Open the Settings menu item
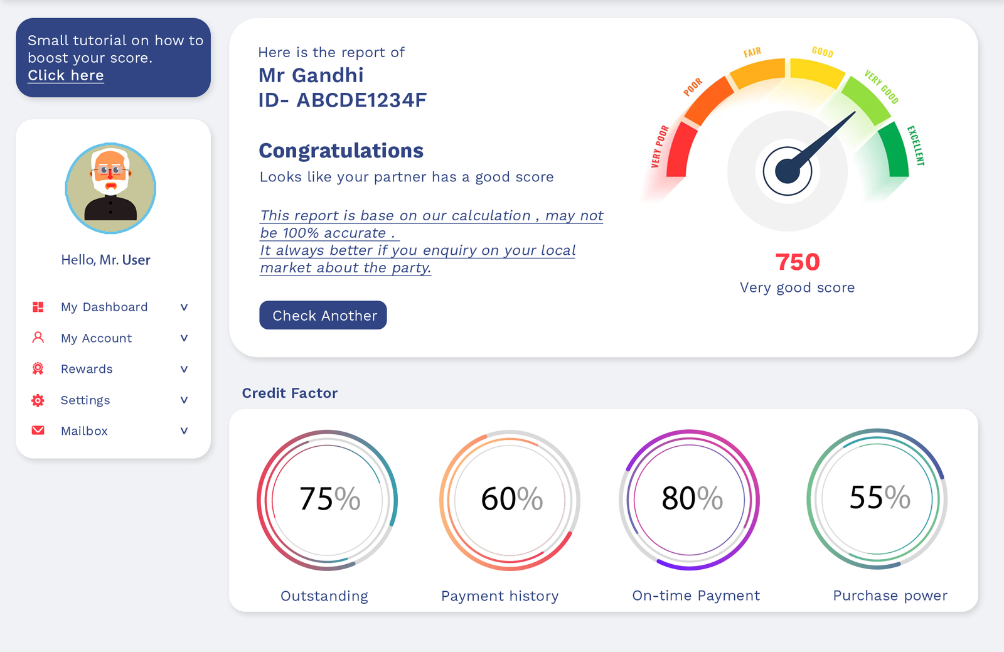This screenshot has width=1004, height=652. tap(85, 400)
